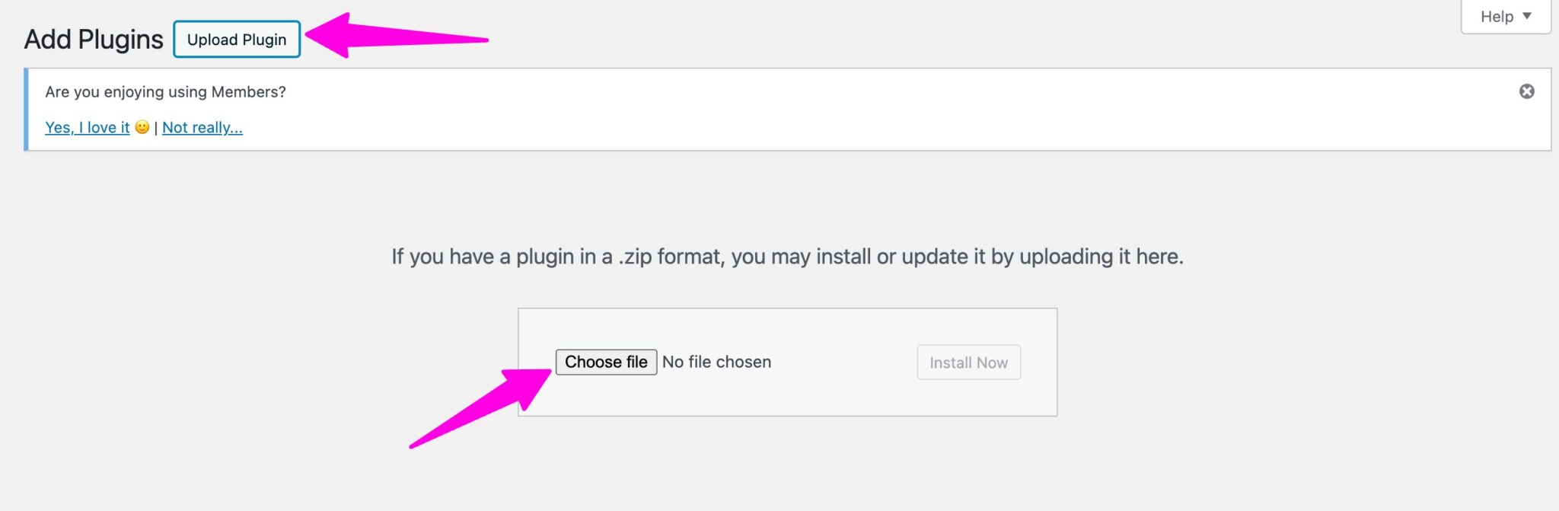1559x511 pixels.
Task: Dismiss the Members feedback notice
Action: point(1526,91)
